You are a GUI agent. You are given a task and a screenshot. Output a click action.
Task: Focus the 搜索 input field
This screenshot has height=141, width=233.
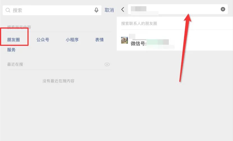[x=52, y=10]
